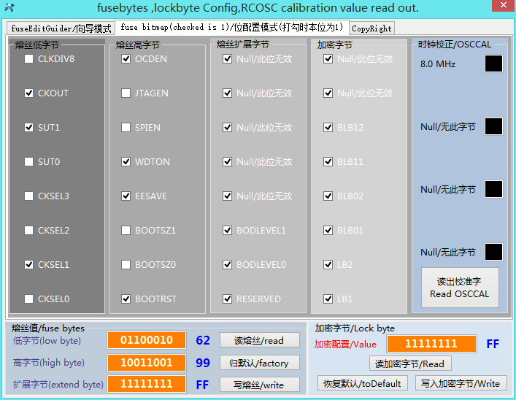The width and height of the screenshot is (516, 400).
Task: Toggle the EESAVE checkbox
Action: tap(126, 196)
